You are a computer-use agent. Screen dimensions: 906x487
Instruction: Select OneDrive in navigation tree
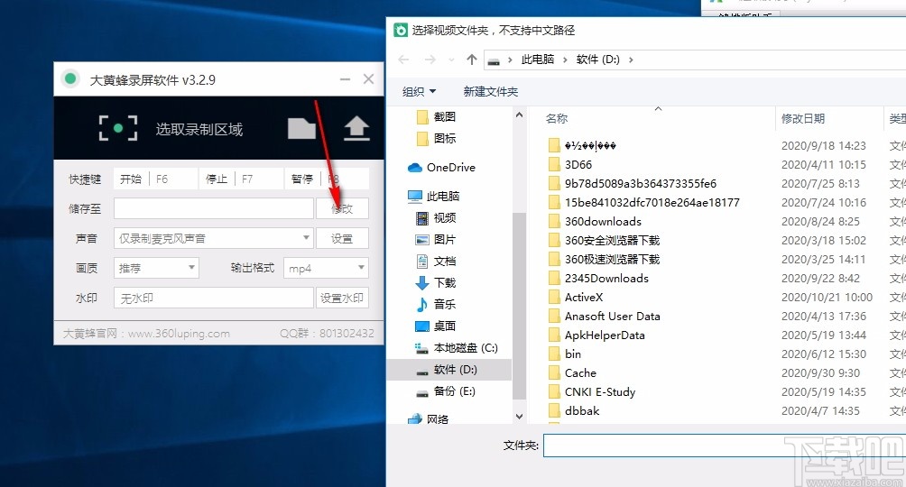pos(442,168)
